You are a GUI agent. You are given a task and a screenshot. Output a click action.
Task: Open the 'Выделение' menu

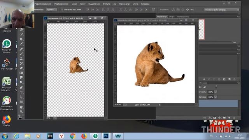coord(94,4)
